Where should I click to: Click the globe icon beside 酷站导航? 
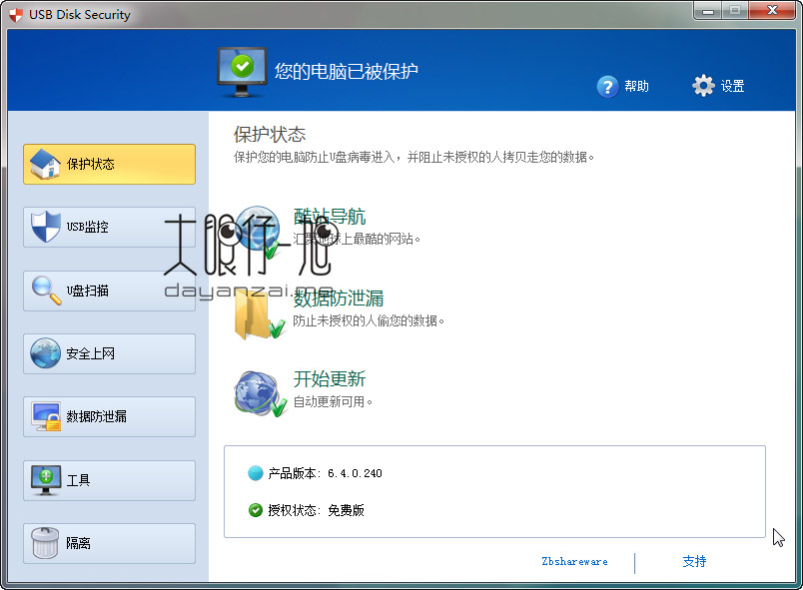click(x=258, y=231)
